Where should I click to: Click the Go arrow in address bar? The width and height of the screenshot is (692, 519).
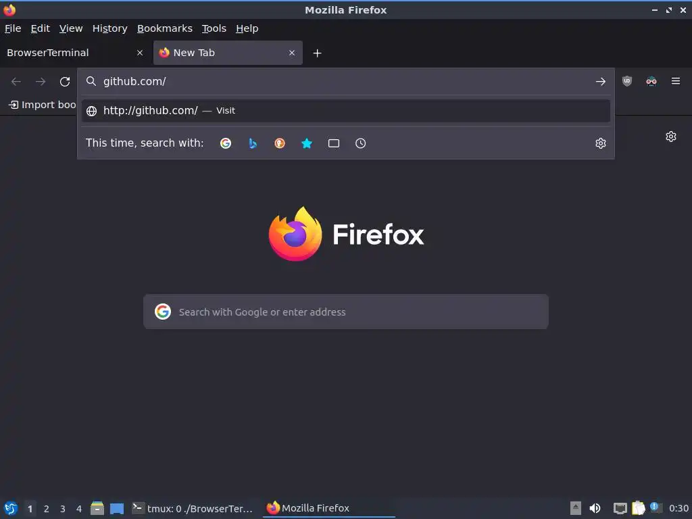[601, 82]
